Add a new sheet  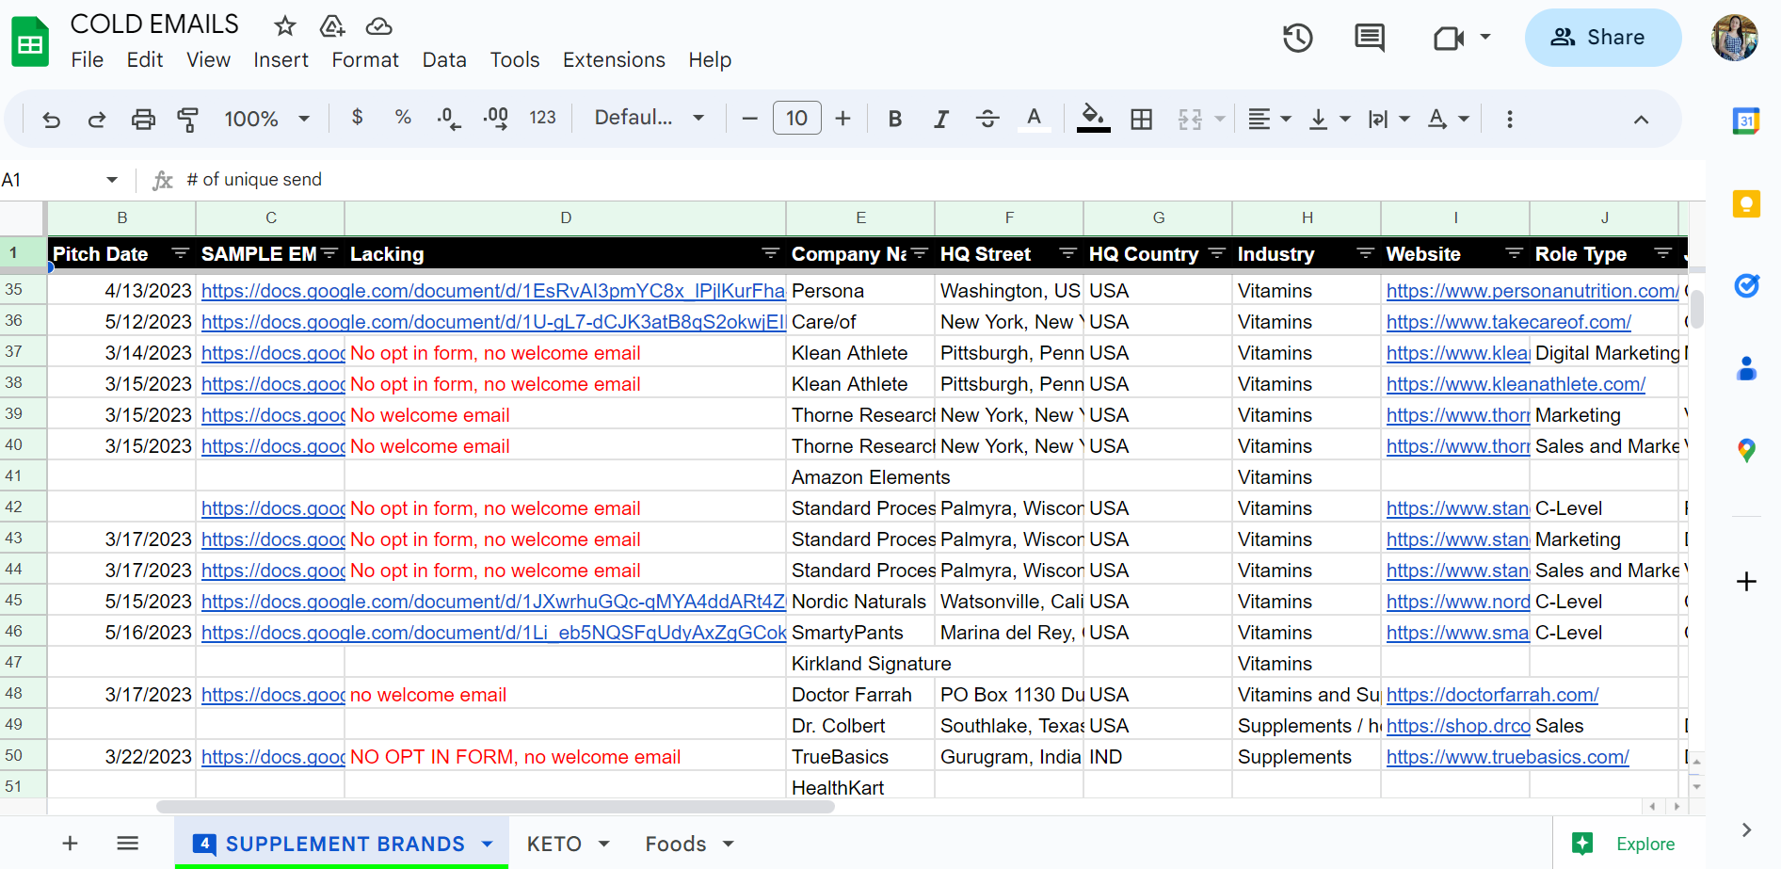(x=70, y=844)
